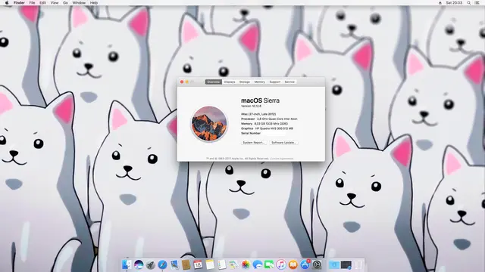This screenshot has width=485, height=272.
Task: Open Finder from the Dock
Action: point(127,264)
